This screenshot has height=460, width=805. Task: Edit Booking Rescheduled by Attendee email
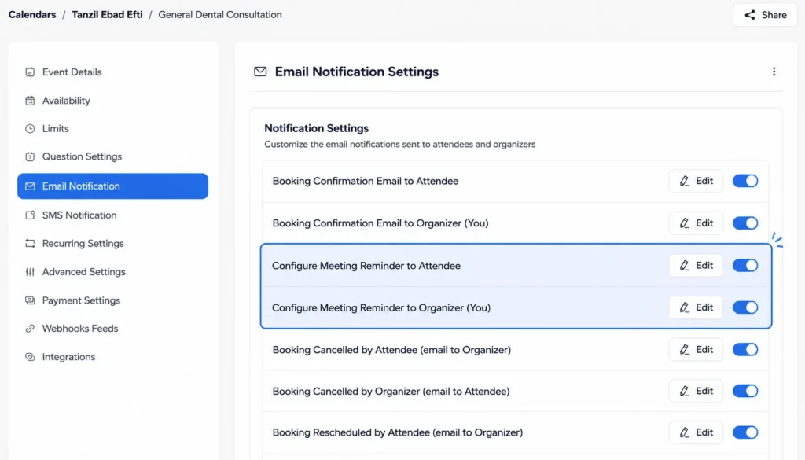click(696, 432)
